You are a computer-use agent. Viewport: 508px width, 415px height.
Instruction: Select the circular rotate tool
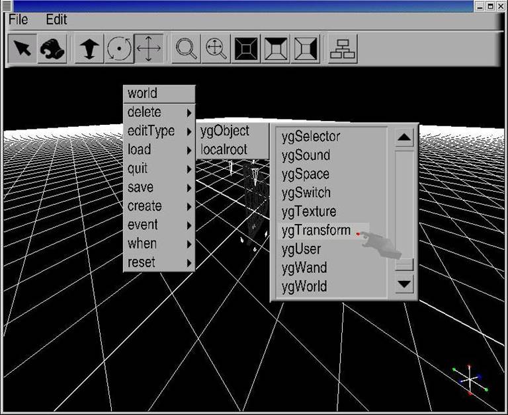click(119, 48)
